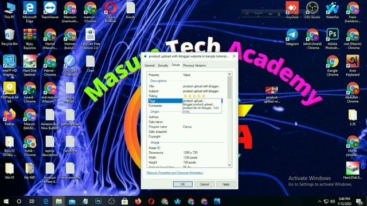Click the Property column header
The image size is (367, 206).
click(x=165, y=75)
